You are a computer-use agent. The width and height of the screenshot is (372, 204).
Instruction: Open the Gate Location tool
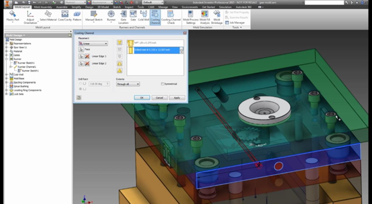123,17
